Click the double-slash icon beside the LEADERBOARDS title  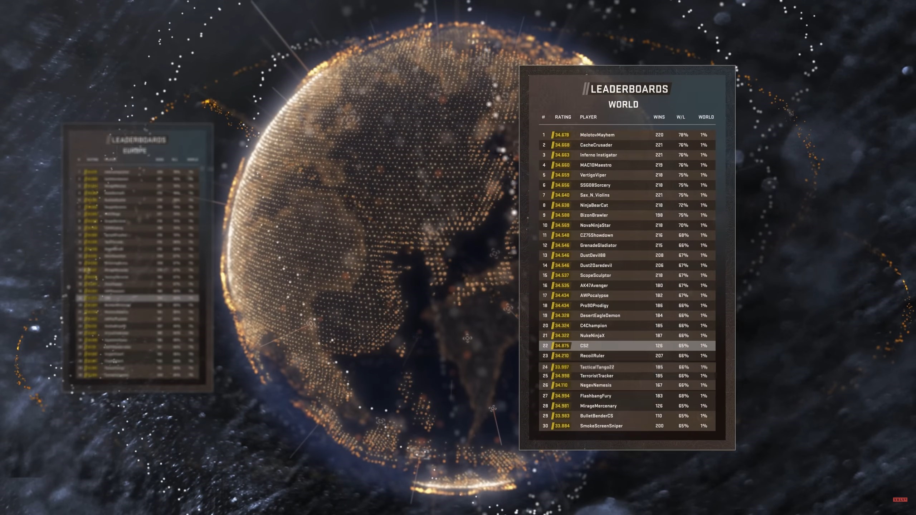pyautogui.click(x=585, y=89)
